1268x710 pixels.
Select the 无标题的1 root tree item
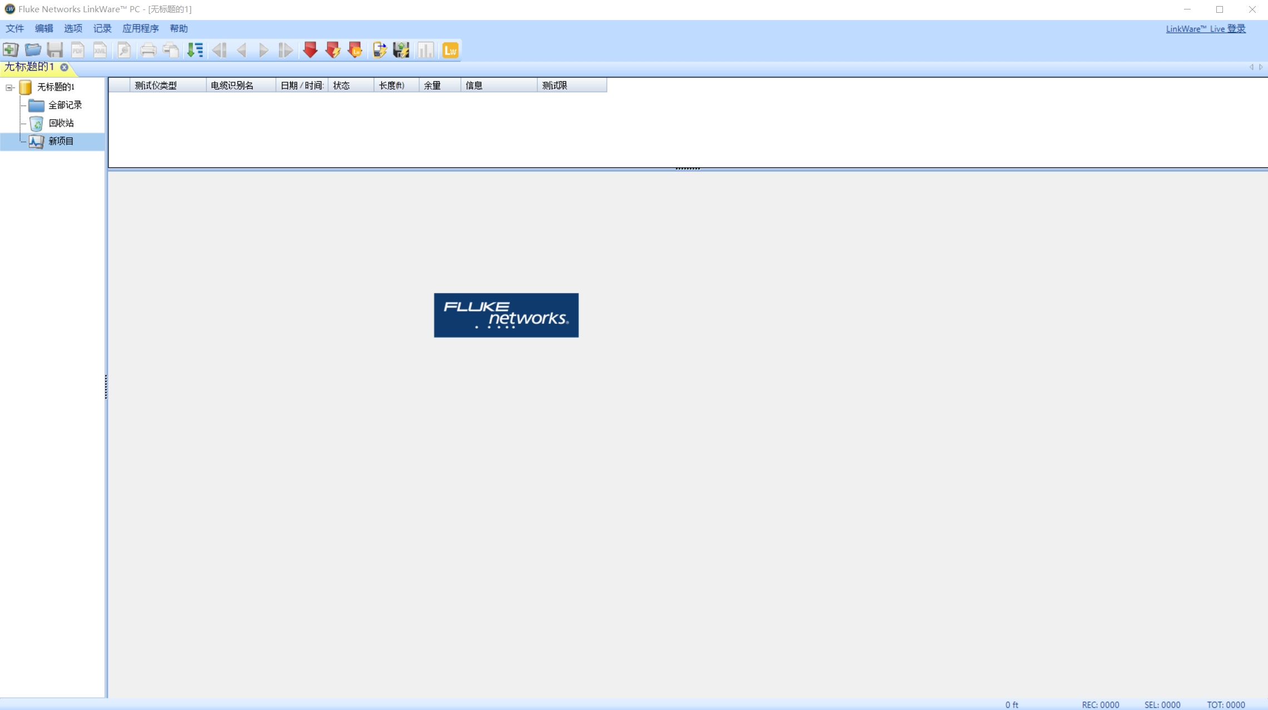[x=56, y=87]
